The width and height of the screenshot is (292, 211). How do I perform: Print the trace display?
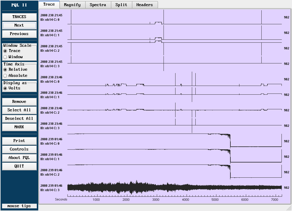coord(19,141)
